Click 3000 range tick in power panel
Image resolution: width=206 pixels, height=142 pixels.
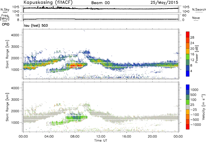tap(15, 47)
